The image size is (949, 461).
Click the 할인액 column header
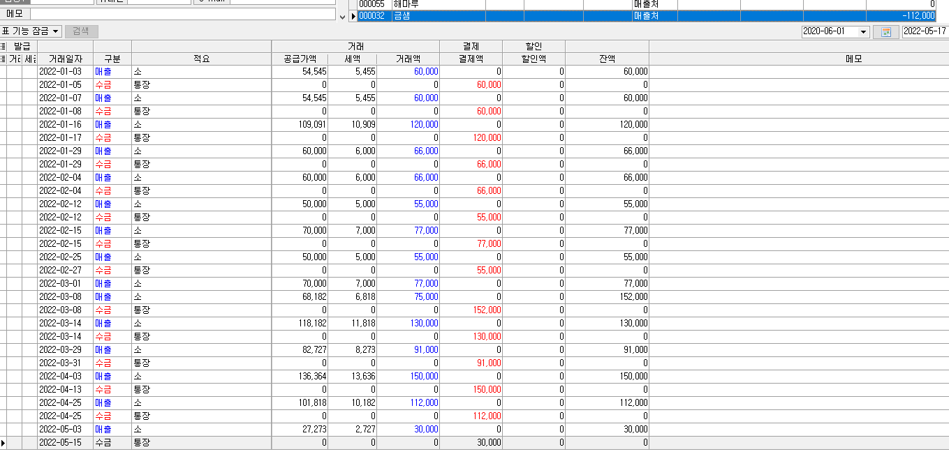[534, 59]
